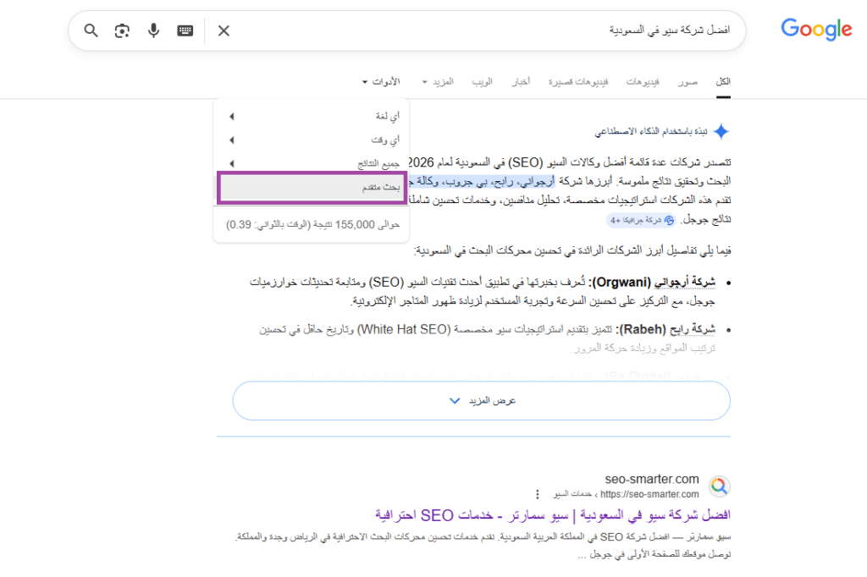Click the Google logo

click(816, 30)
